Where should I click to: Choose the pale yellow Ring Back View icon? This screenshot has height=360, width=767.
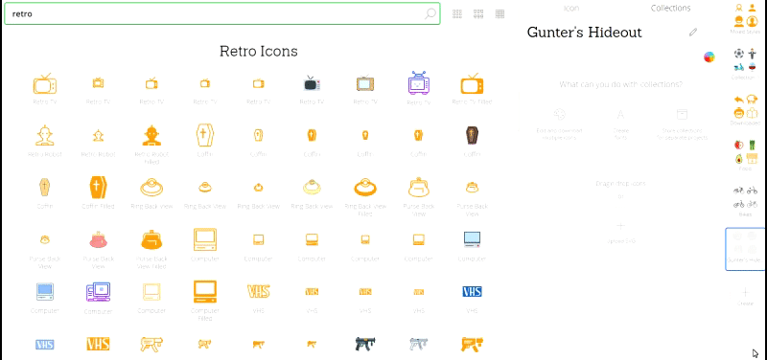click(312, 187)
